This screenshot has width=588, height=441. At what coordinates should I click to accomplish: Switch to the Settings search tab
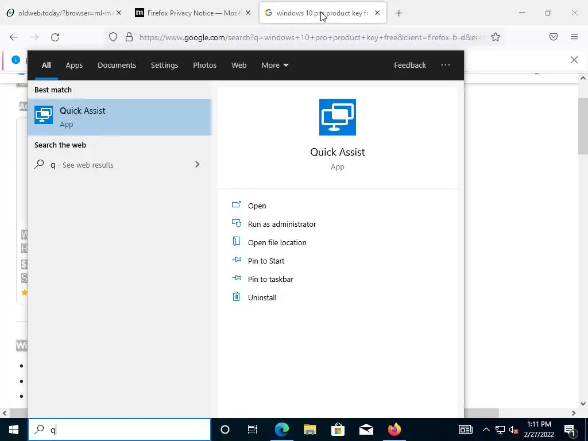(x=164, y=65)
